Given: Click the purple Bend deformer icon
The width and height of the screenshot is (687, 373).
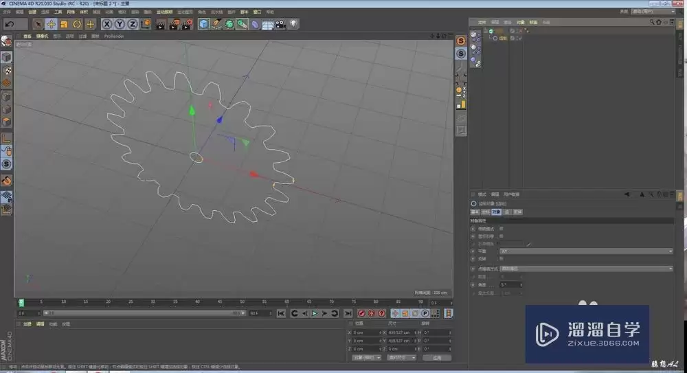Looking at the screenshot, I should [x=255, y=25].
